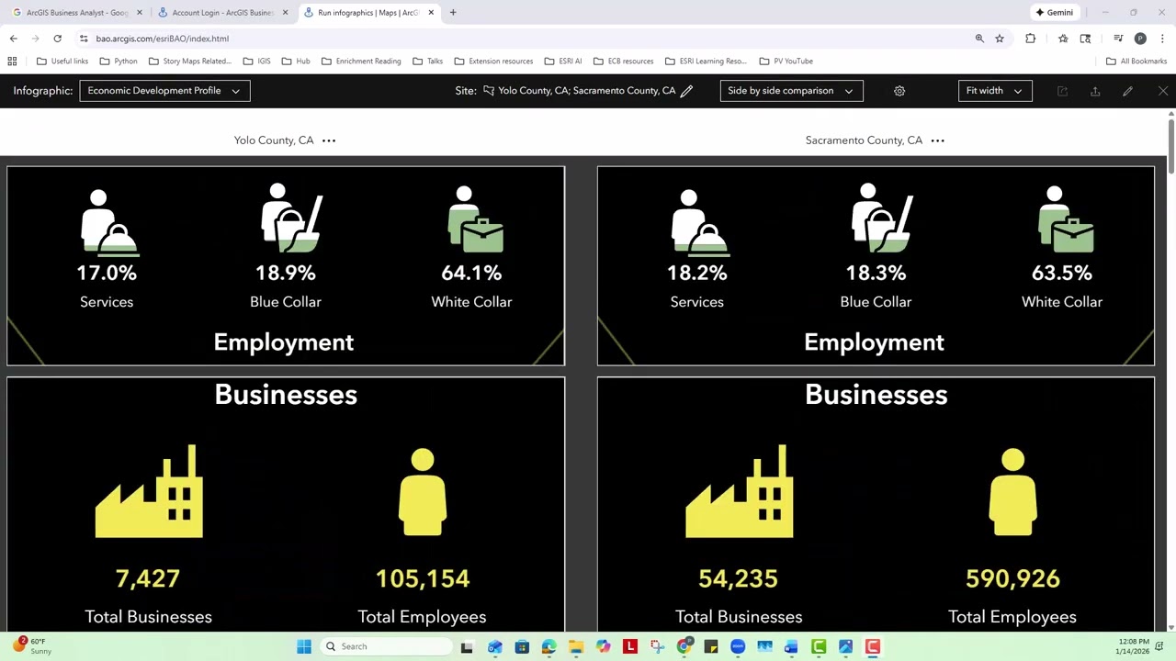Screen dimensions: 1176x661
Task: Open a new browser tab
Action: click(x=453, y=13)
